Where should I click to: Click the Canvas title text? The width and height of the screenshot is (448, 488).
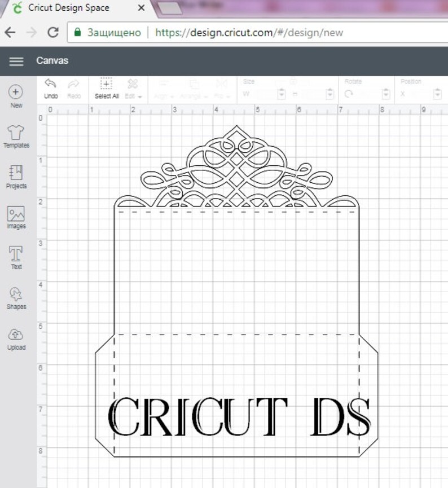(x=52, y=60)
